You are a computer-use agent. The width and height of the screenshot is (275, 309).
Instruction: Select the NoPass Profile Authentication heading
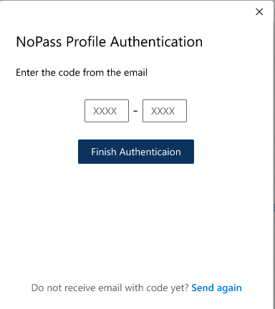tap(110, 41)
